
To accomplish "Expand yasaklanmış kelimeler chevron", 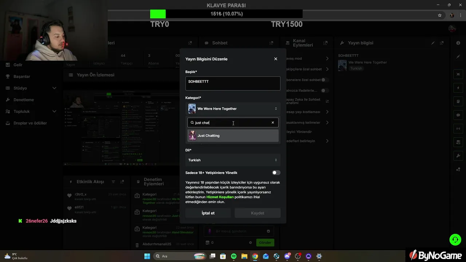I will click(327, 122).
